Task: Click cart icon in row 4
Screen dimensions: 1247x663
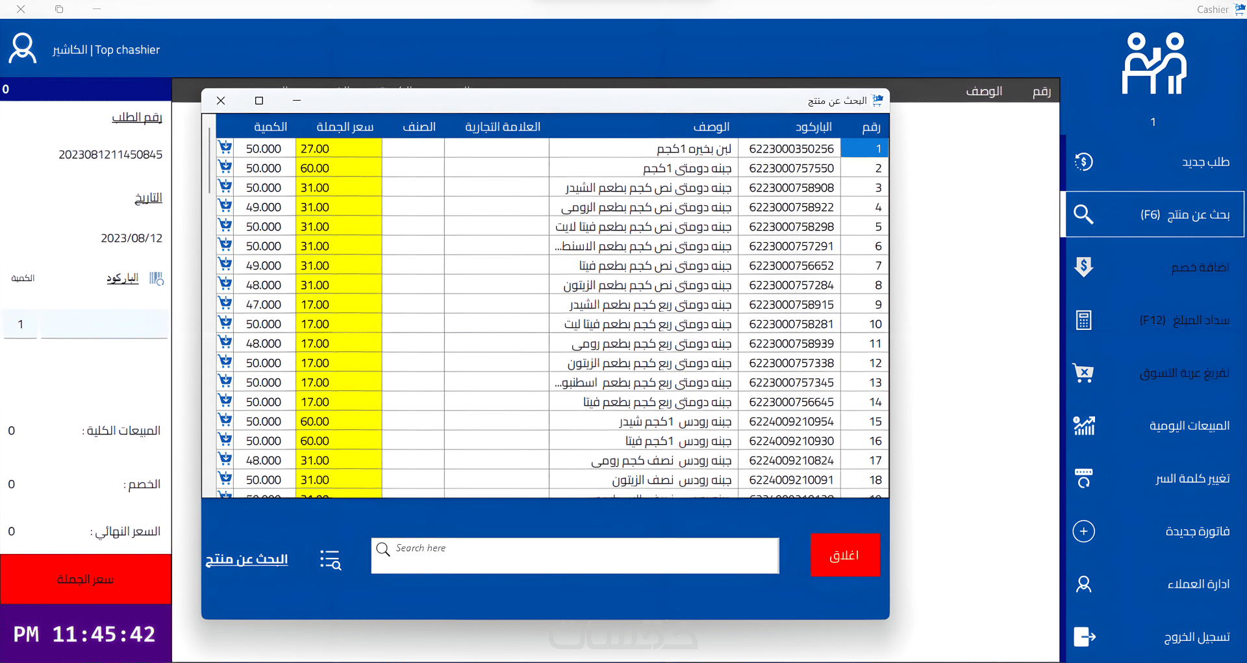Action: coord(225,206)
